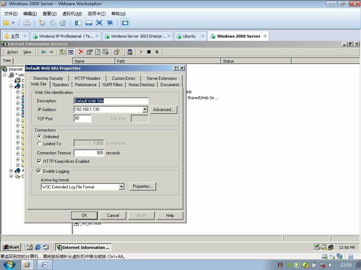This screenshot has width=361, height=270.
Task: Pause the virtual machine from VMware toolbar
Action: pos(6,23)
